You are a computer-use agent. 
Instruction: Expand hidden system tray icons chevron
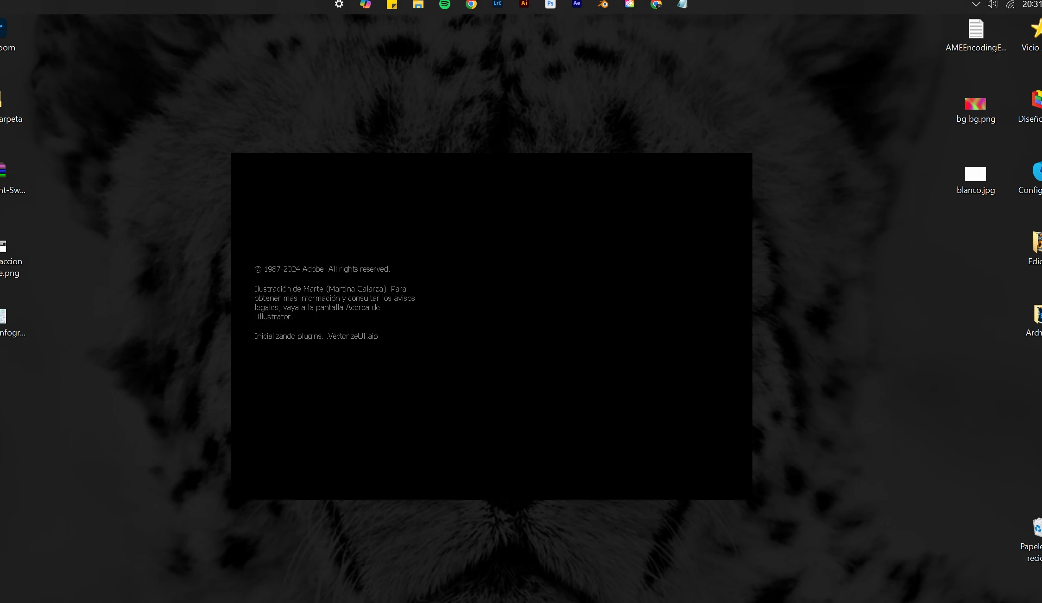pos(976,4)
